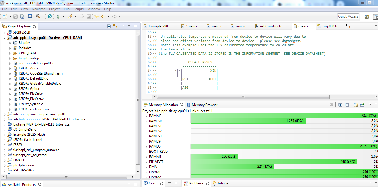Open the Scripts menu
The height and width of the screenshot is (187, 378).
coord(78,9)
